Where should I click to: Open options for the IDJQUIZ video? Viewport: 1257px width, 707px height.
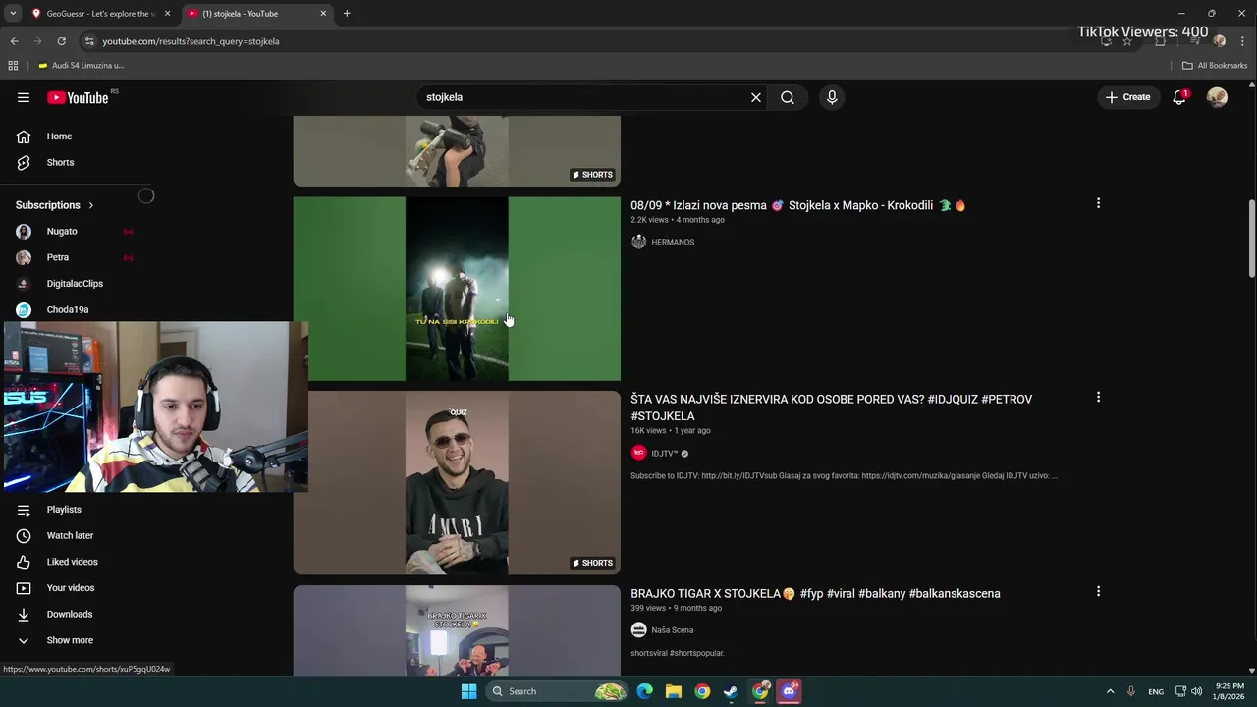(1098, 397)
